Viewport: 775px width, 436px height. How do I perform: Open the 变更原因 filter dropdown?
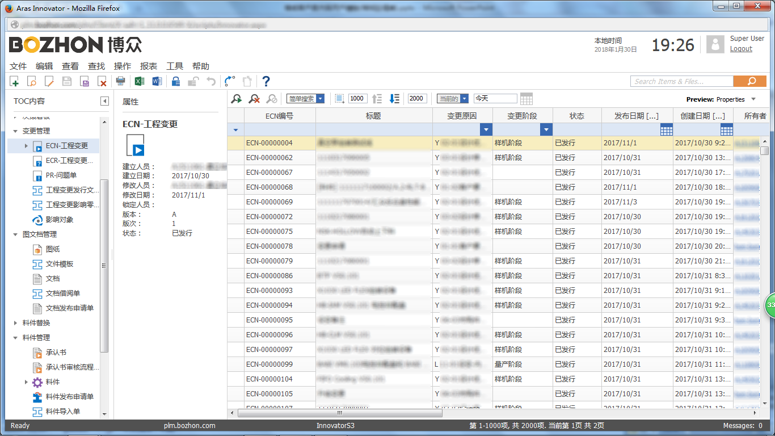coord(486,130)
